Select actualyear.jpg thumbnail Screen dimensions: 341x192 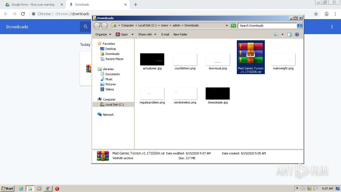click(x=152, y=59)
